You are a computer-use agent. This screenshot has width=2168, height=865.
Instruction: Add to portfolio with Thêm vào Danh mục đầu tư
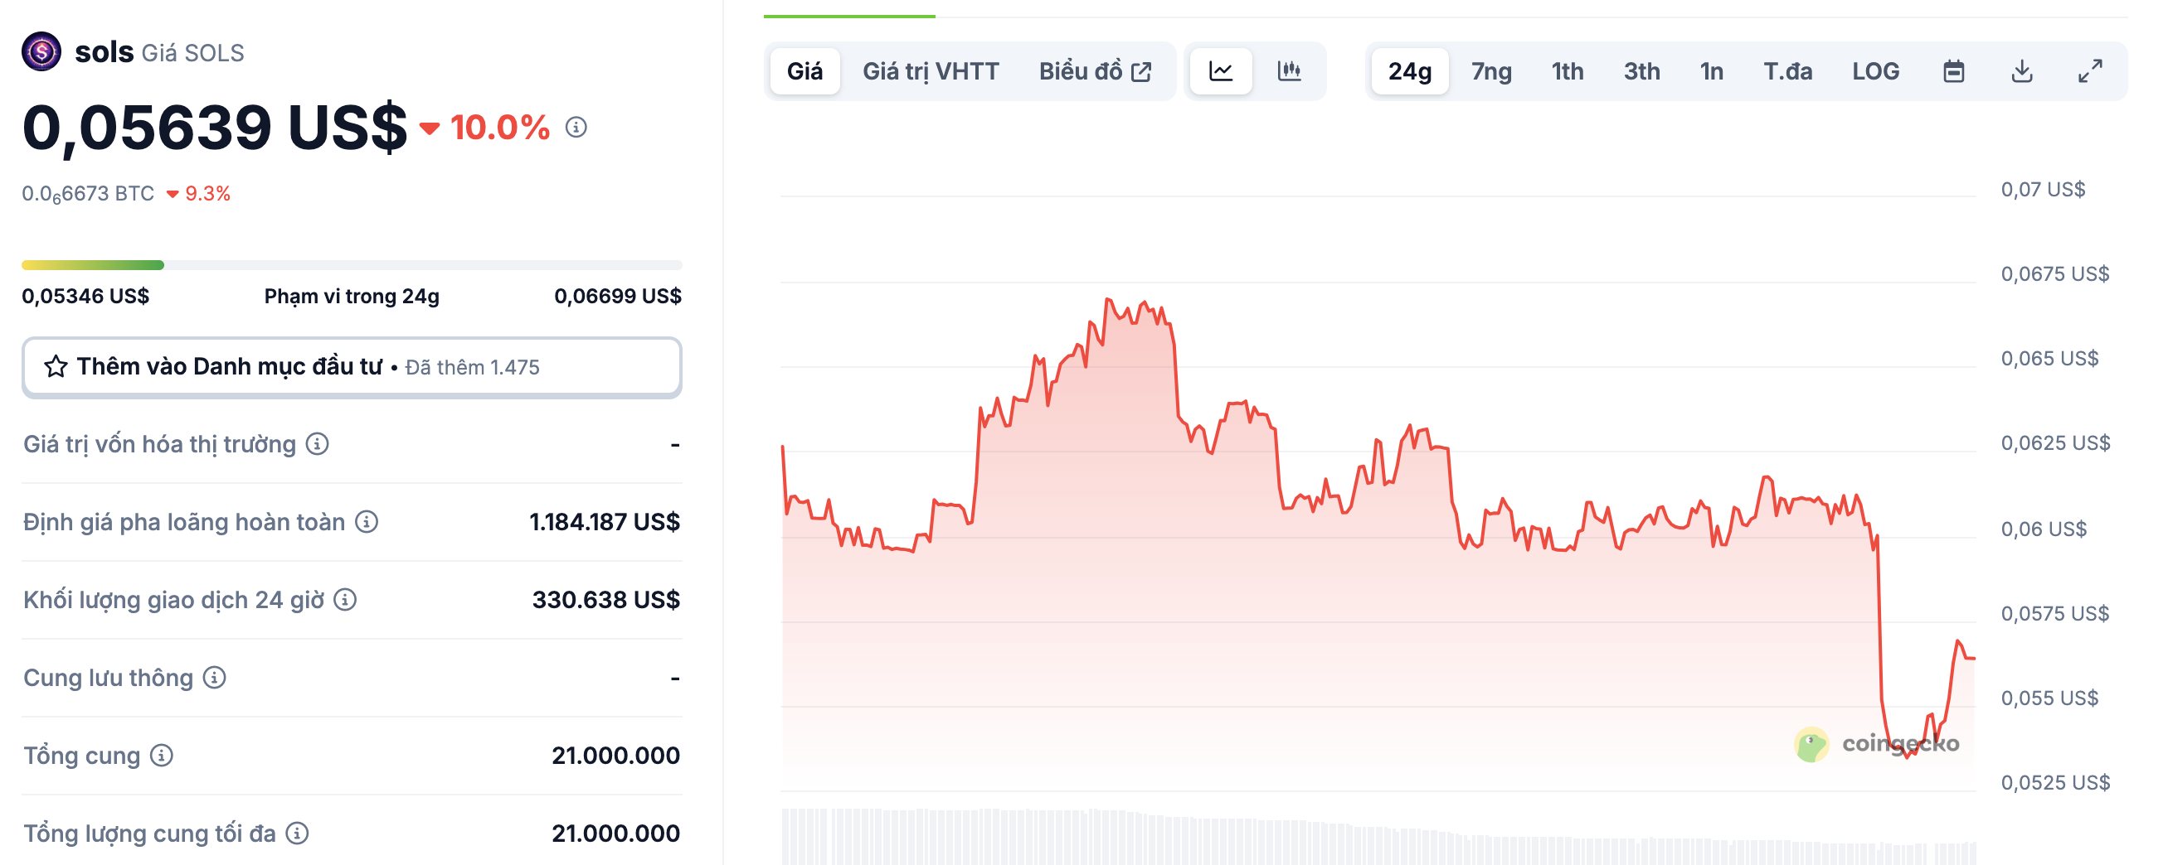point(352,367)
